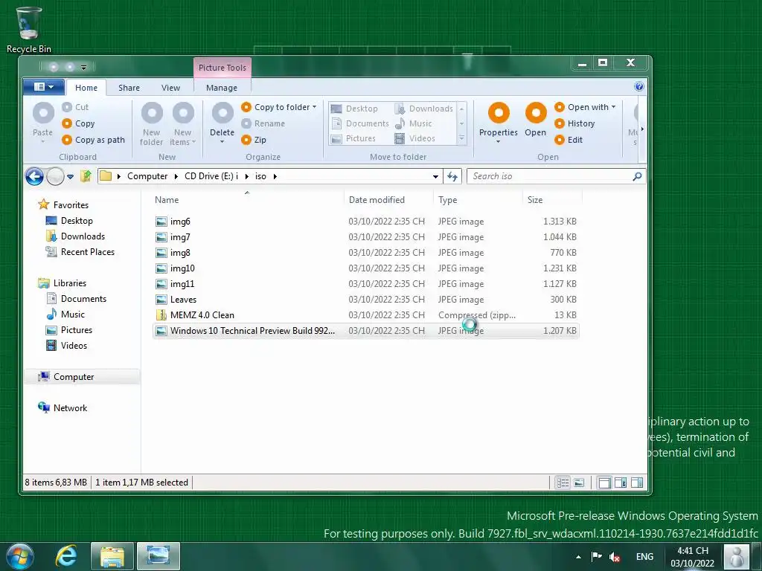Switch to the View ribbon tab
The image size is (762, 571).
click(170, 88)
